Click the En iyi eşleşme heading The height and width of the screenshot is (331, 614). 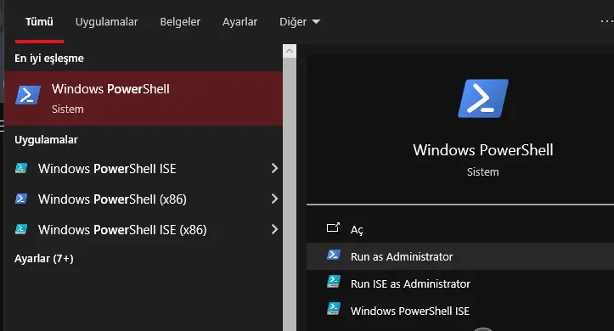click(49, 59)
